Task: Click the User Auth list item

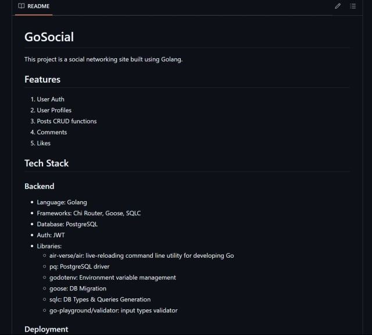Action: click(51, 99)
